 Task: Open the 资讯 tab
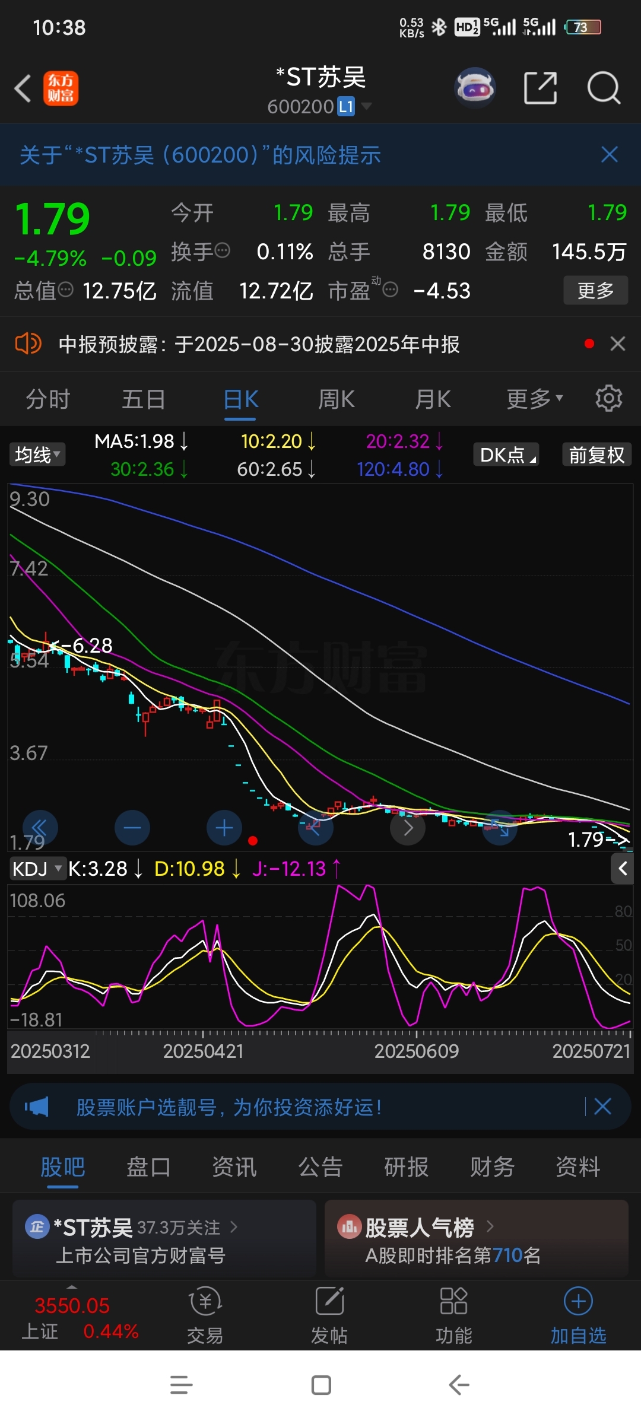234,1166
